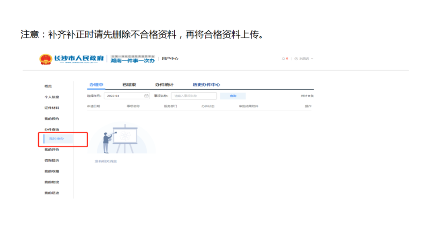The image size is (435, 246).
Task: Open 我的申办 in the sidebar
Action: pyautogui.click(x=56, y=139)
